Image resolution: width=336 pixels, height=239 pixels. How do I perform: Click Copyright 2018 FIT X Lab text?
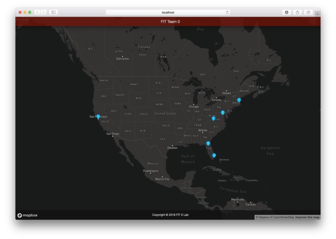pyautogui.click(x=170, y=215)
